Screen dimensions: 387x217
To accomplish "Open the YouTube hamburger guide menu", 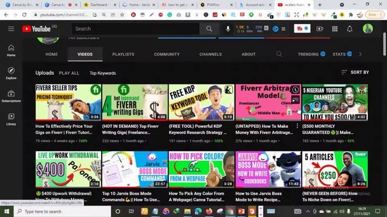I will [11, 29].
